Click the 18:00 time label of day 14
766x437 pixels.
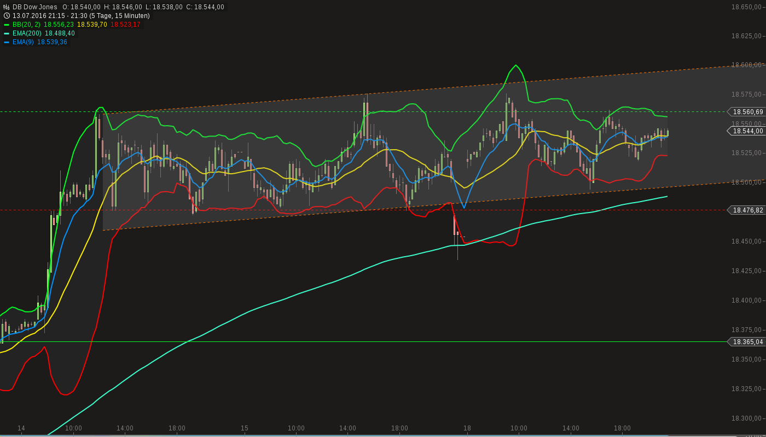[x=177, y=428]
